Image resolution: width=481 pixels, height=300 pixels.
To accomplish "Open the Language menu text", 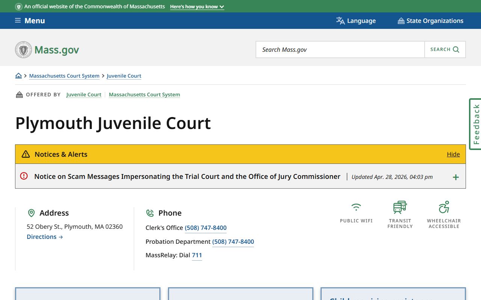I will pos(362,21).
